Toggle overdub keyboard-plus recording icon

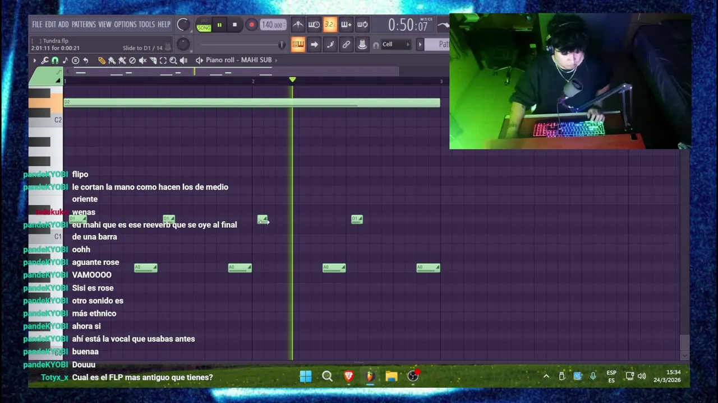pos(346,25)
